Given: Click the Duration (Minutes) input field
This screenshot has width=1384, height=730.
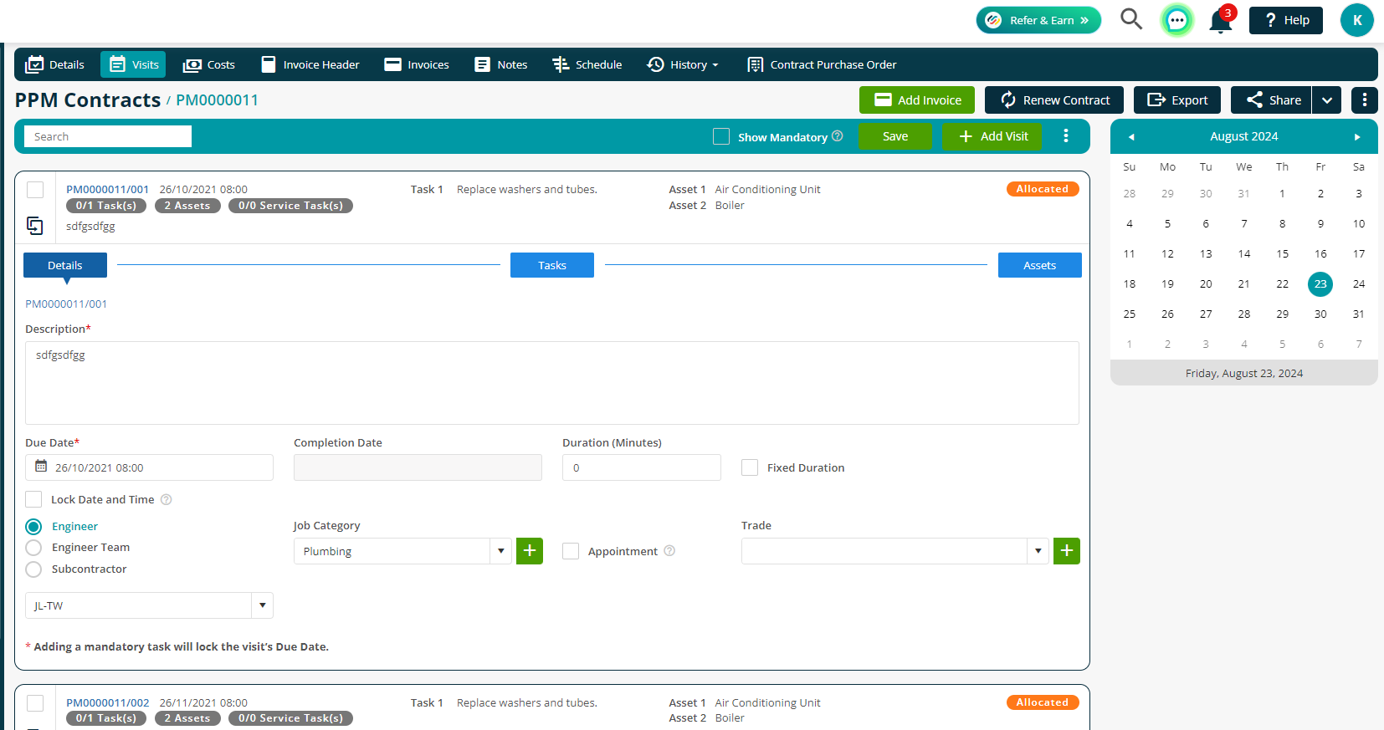Looking at the screenshot, I should (642, 467).
